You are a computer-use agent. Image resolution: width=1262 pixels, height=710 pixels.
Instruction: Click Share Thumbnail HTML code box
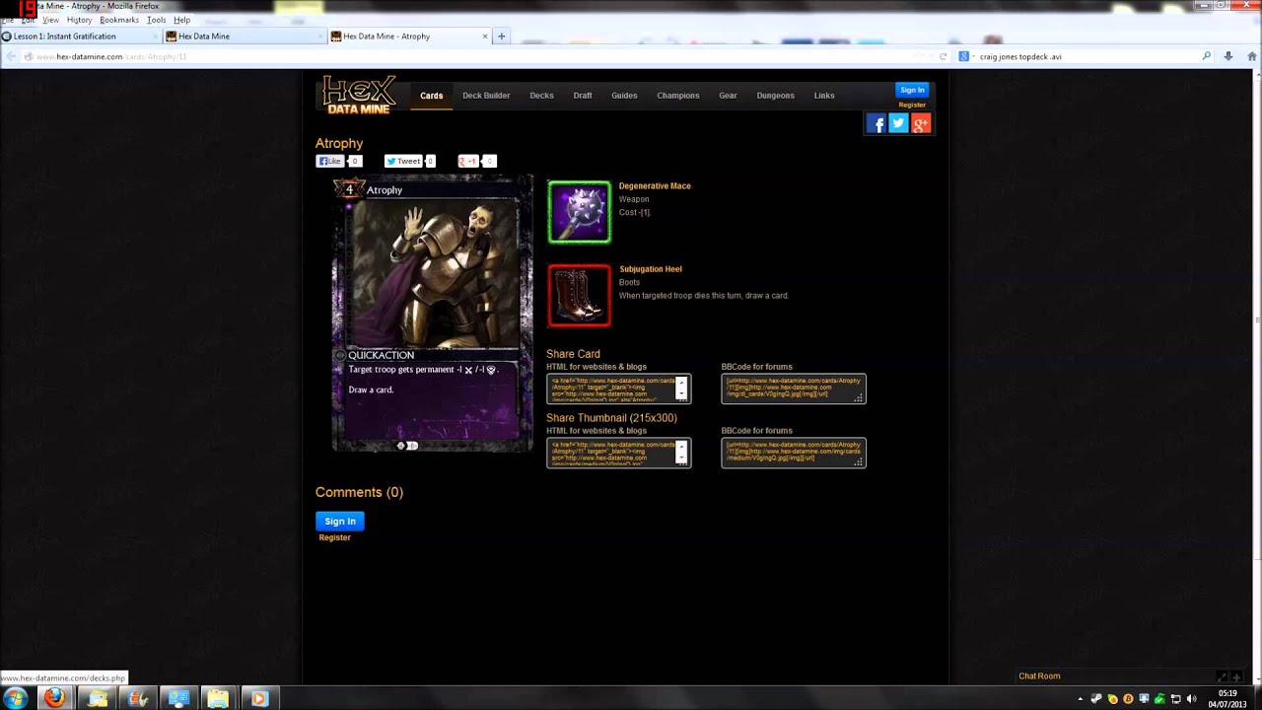[618, 453]
